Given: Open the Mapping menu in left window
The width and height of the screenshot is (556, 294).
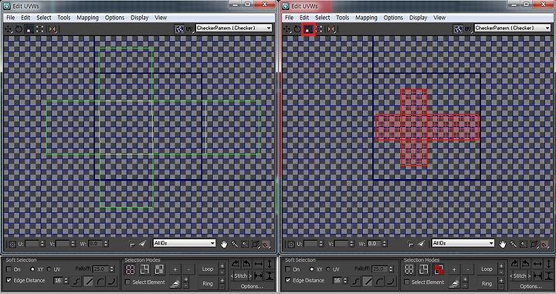Looking at the screenshot, I should 87,17.
